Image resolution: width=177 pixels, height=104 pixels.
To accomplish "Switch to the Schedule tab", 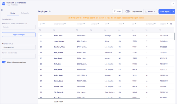I will click(25, 13).
